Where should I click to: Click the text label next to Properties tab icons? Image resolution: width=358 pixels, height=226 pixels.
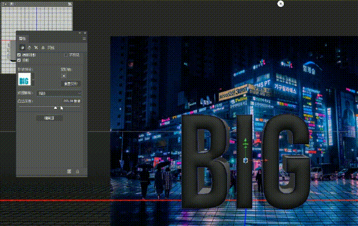[51, 48]
